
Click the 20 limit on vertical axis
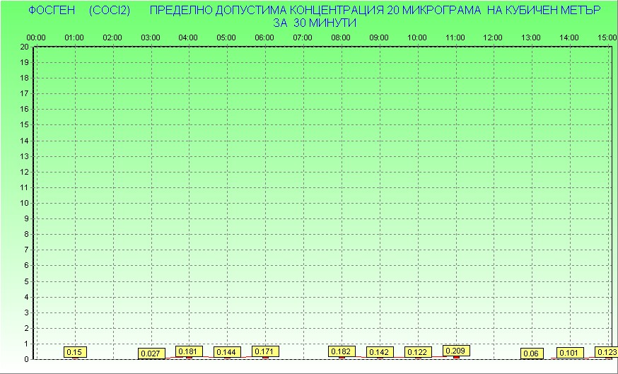point(25,47)
